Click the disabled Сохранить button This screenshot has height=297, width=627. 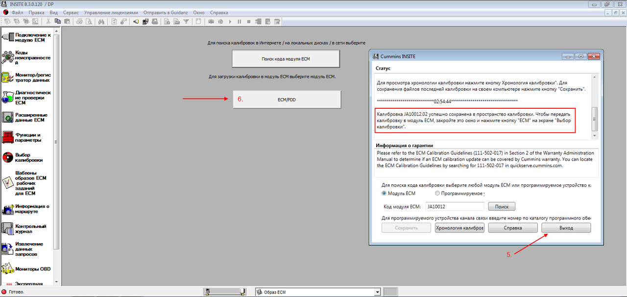point(406,228)
